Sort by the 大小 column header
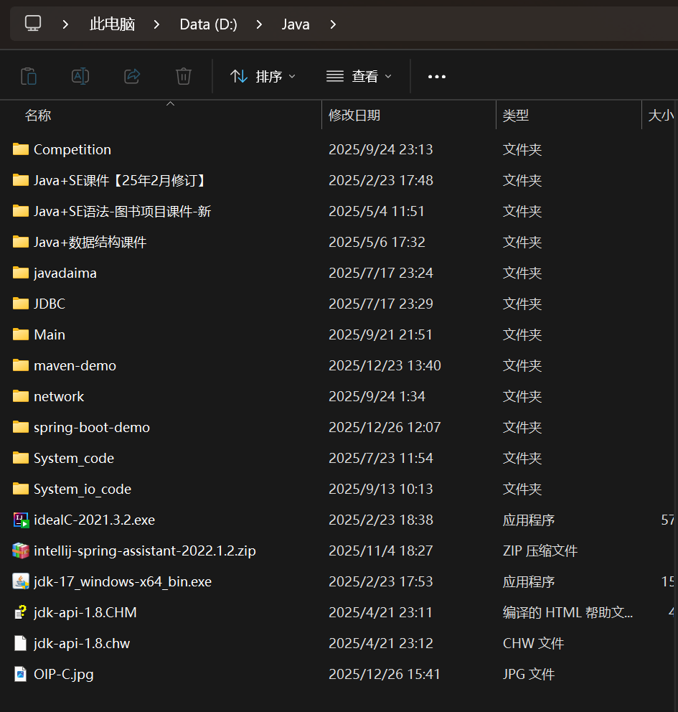The width and height of the screenshot is (678, 712). click(x=661, y=115)
